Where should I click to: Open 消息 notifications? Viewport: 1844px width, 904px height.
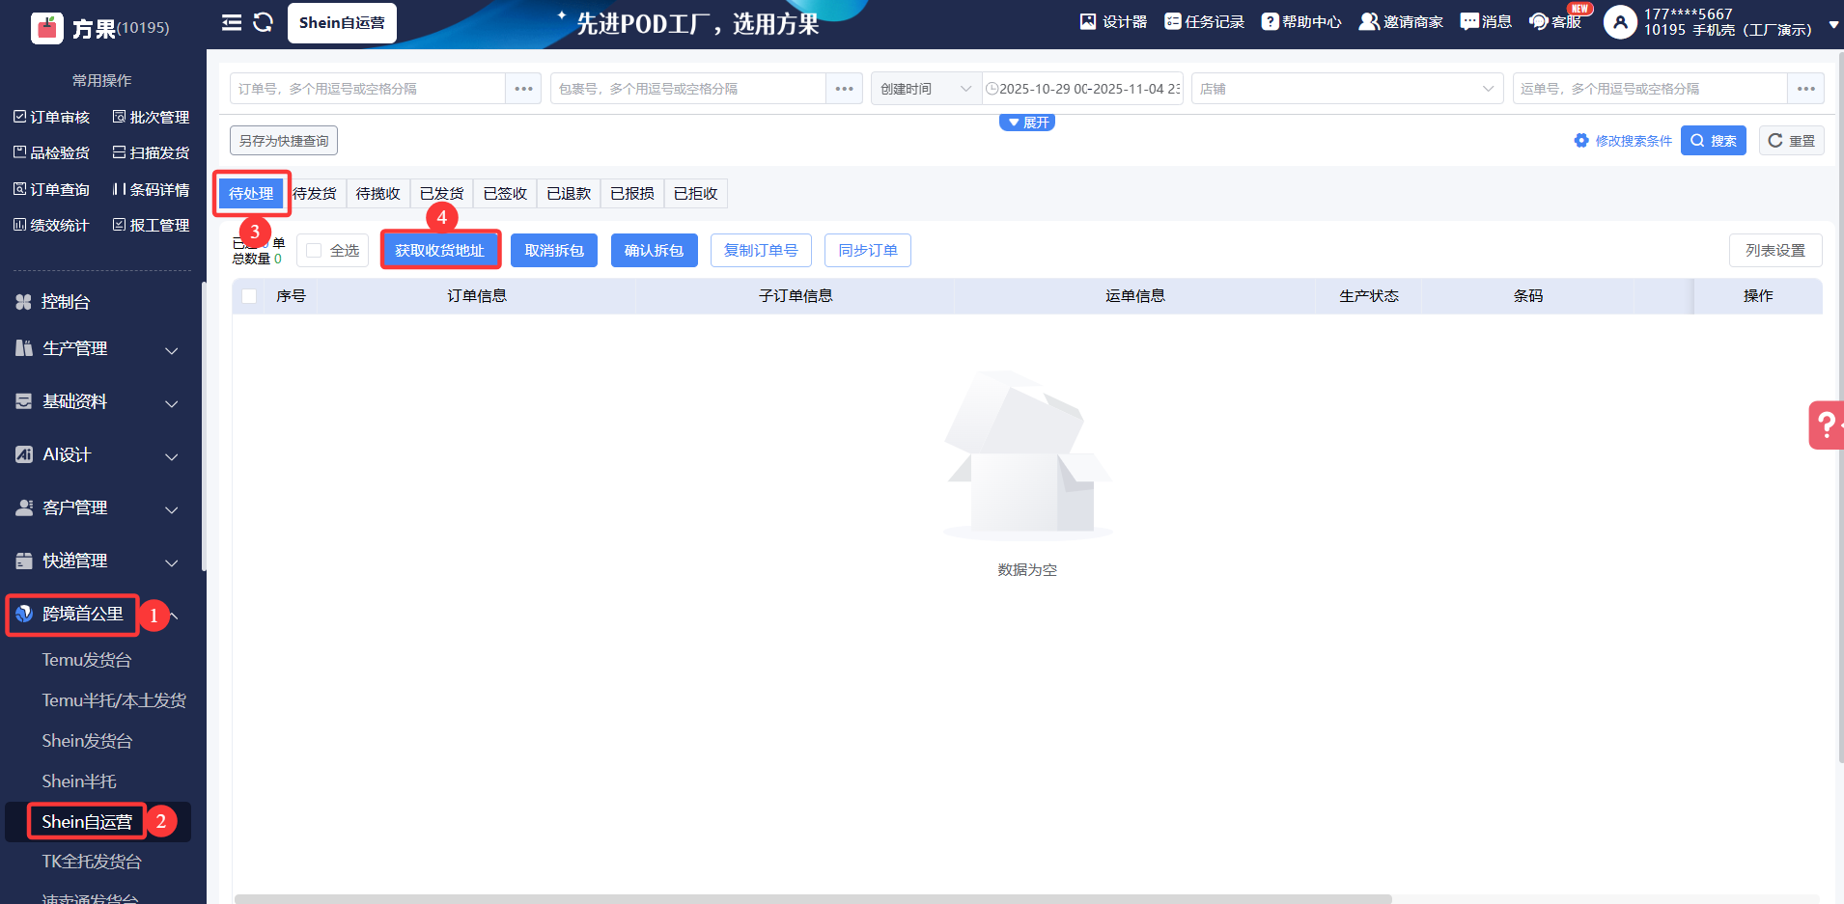point(1484,21)
